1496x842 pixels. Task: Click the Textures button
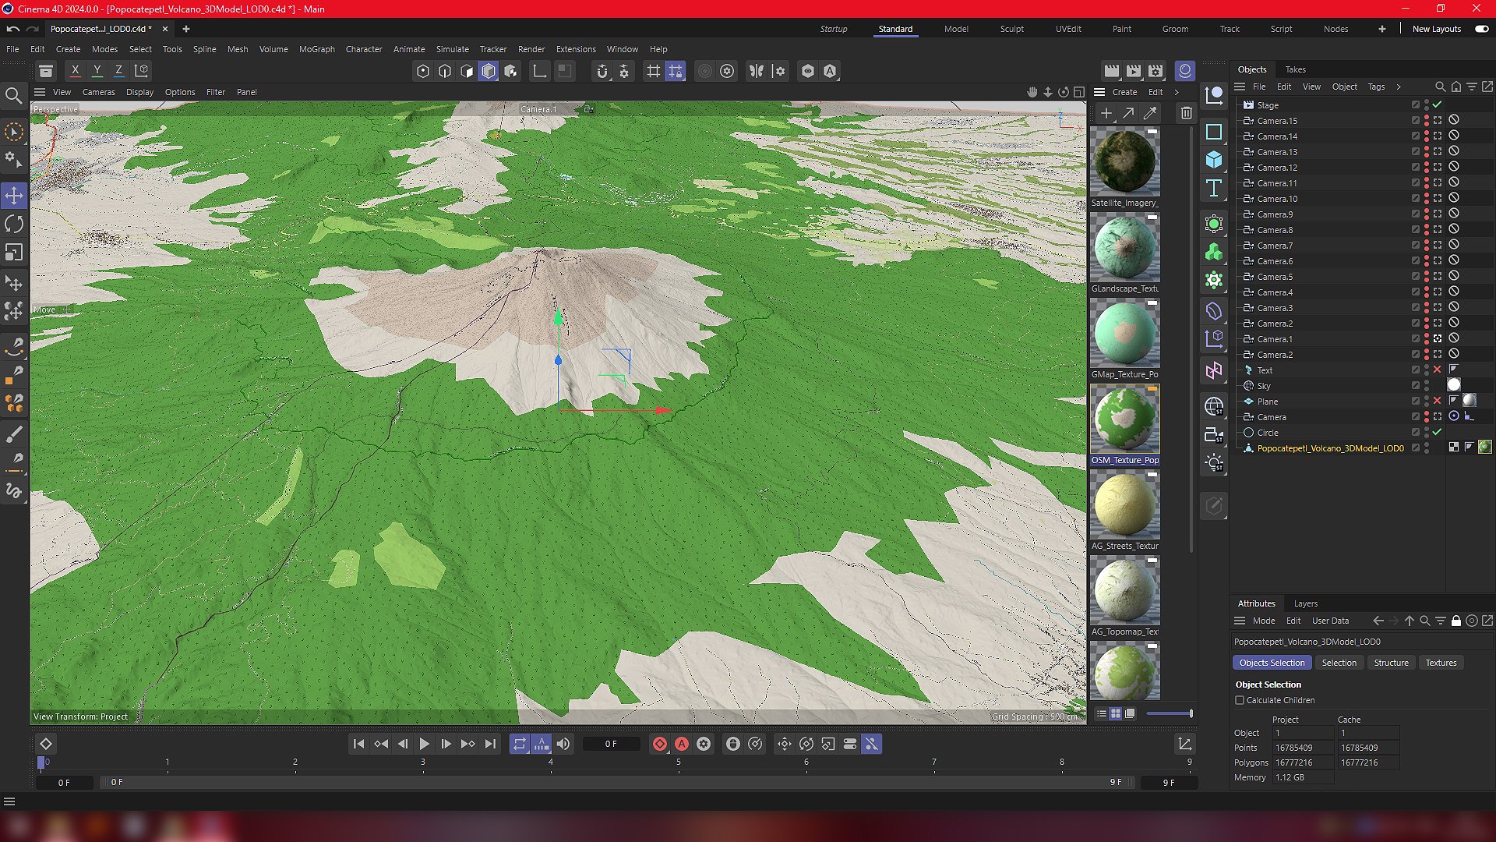tap(1441, 663)
